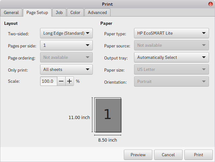Screen dimensions: 215x162
Task: Click the Paper size label
Action: pos(114,70)
